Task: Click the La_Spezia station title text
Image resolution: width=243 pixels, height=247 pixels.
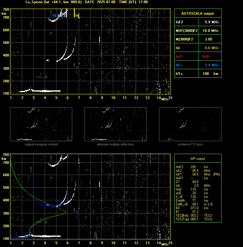Action: [87, 2]
